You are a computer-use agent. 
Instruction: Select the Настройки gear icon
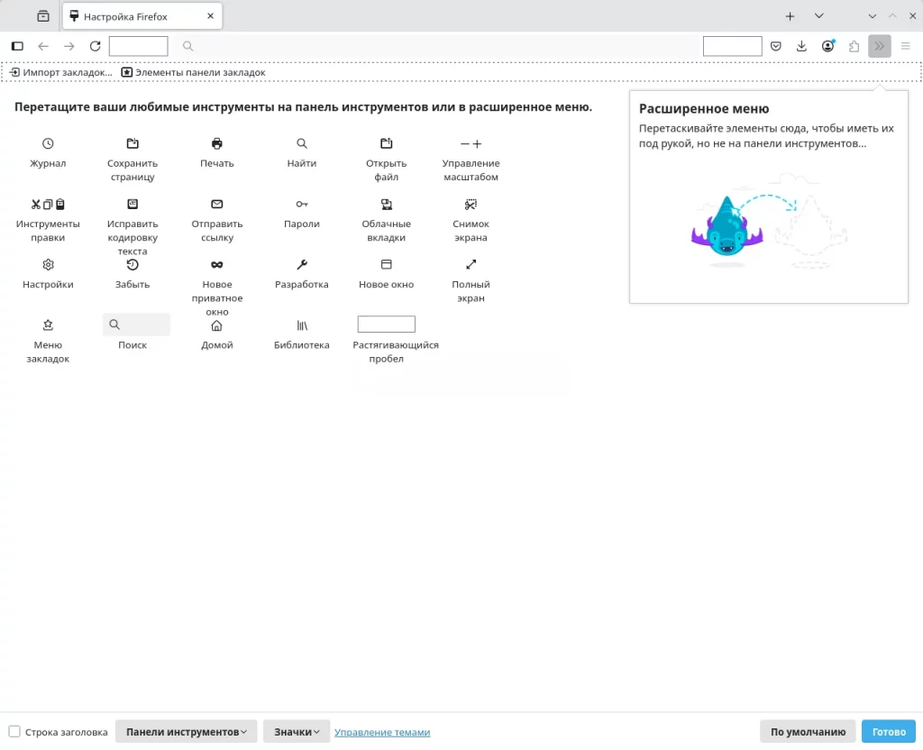click(48, 265)
